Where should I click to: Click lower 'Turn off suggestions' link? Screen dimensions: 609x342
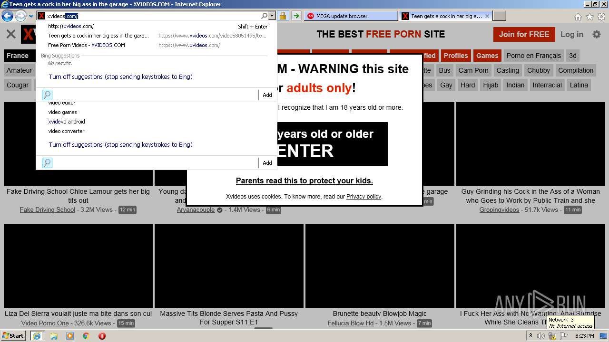click(x=120, y=144)
